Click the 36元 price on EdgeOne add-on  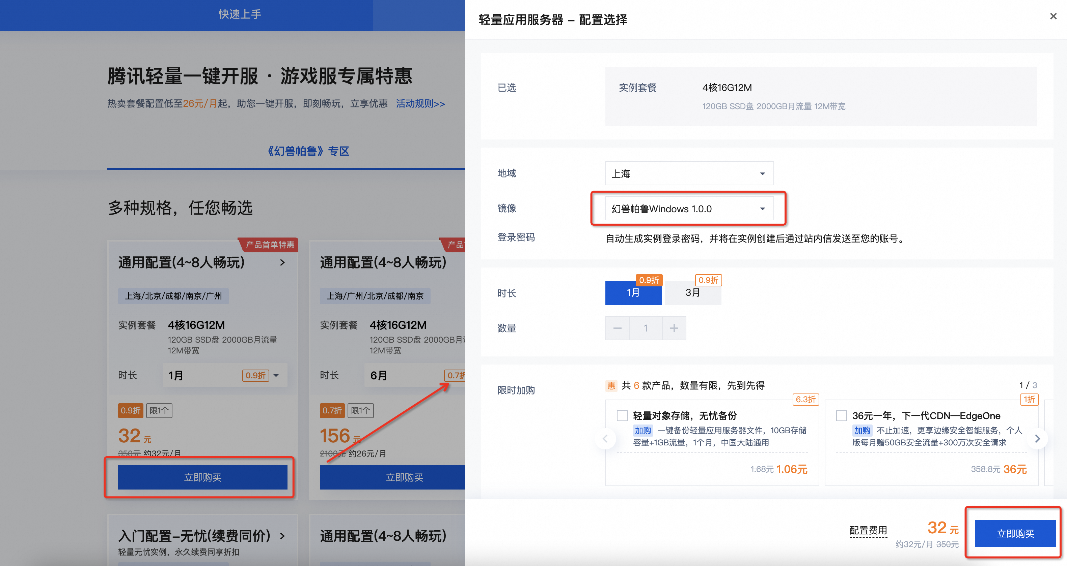coord(1015,469)
